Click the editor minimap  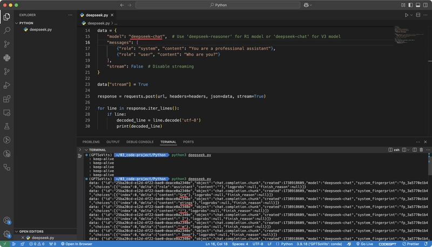(x=410, y=36)
